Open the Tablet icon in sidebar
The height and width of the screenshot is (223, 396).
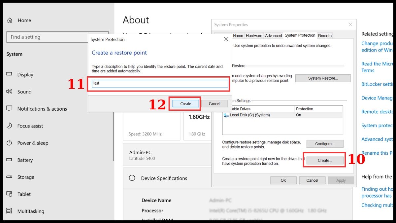[x=10, y=194]
